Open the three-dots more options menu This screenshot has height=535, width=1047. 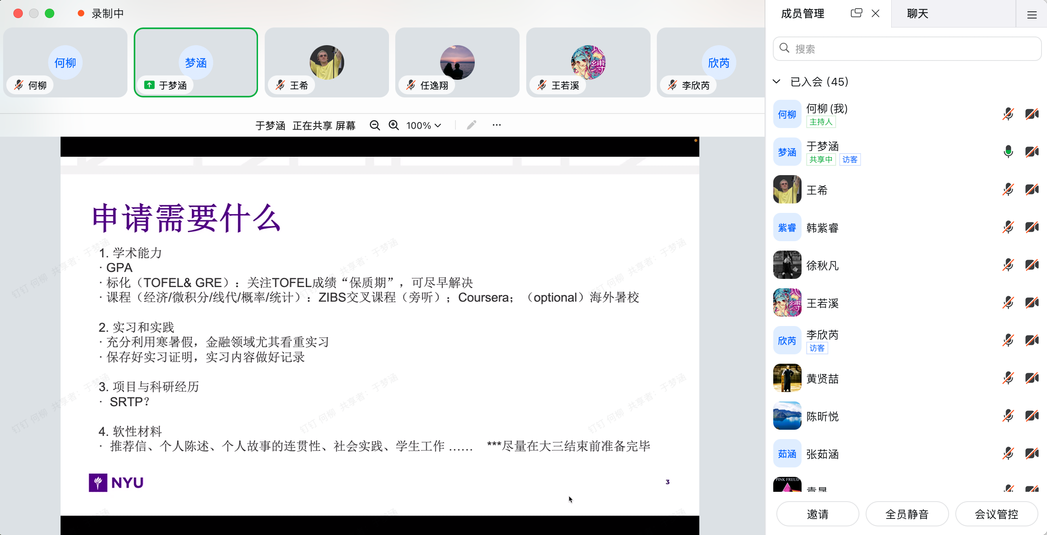(496, 125)
